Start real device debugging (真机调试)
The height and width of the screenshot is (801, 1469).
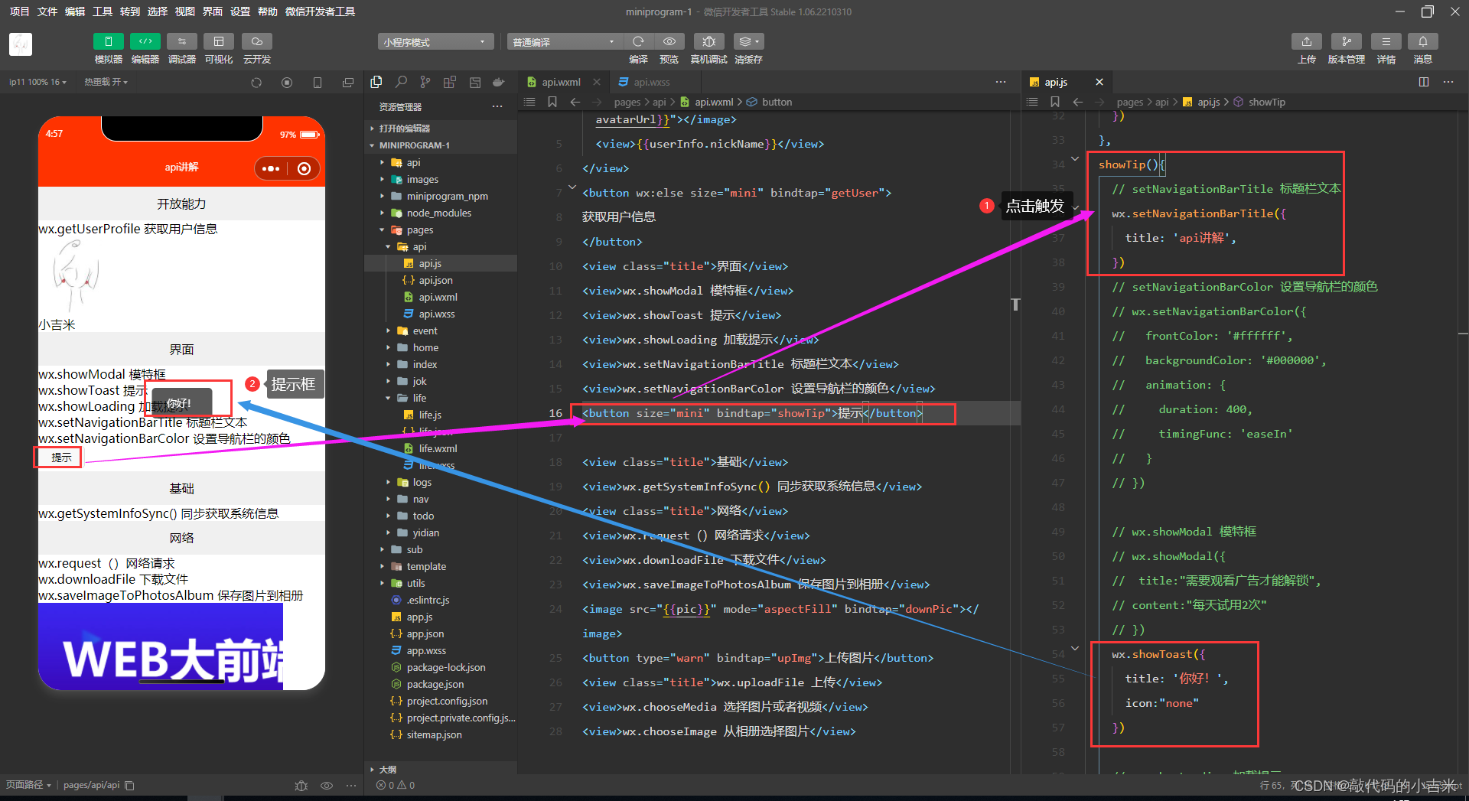(x=709, y=41)
